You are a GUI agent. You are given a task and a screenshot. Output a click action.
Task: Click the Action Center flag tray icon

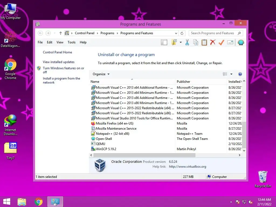pos(238,202)
